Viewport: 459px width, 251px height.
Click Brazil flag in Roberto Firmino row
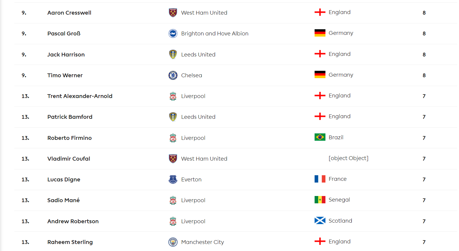[x=320, y=137]
